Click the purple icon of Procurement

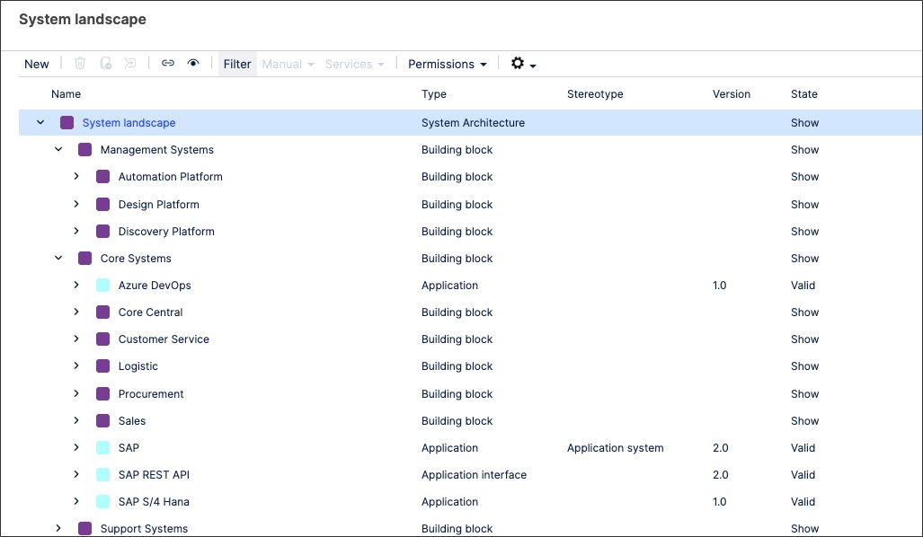click(103, 393)
